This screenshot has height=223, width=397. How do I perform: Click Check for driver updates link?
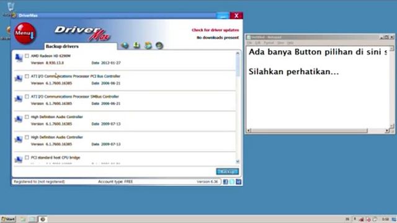click(215, 30)
